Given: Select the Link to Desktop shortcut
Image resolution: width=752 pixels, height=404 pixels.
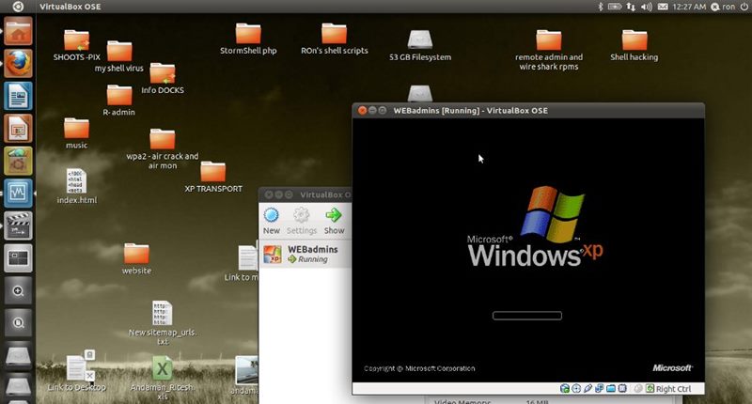Looking at the screenshot, I should click(x=77, y=371).
